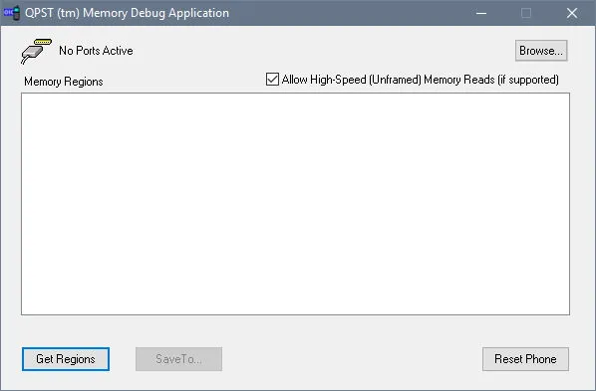Uncheck the Allow High-Speed Memory Reads checkbox
Image resolution: width=596 pixels, height=391 pixels.
point(272,80)
